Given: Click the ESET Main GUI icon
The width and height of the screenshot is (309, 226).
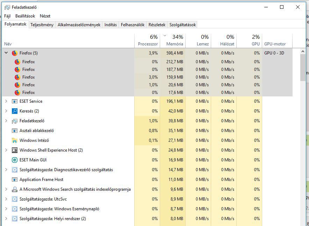Looking at the screenshot, I should tap(15, 160).
